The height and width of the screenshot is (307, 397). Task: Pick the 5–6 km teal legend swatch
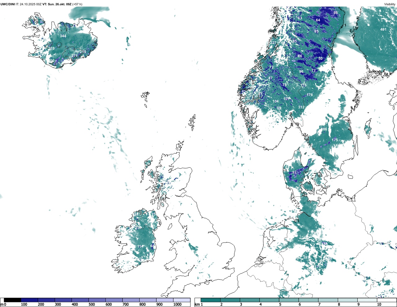pos(289,300)
